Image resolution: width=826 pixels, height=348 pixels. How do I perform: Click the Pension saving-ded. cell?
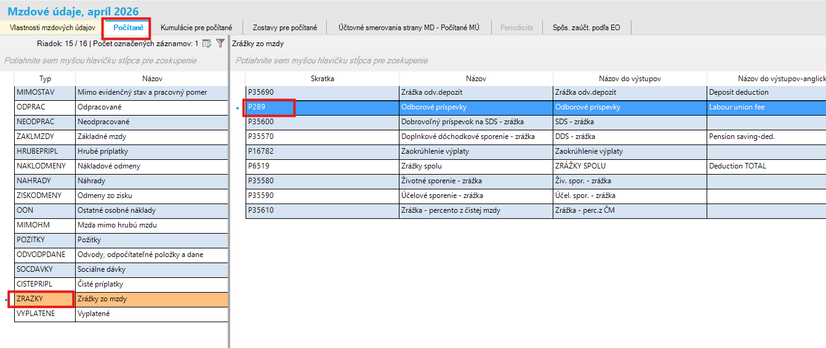click(x=767, y=137)
